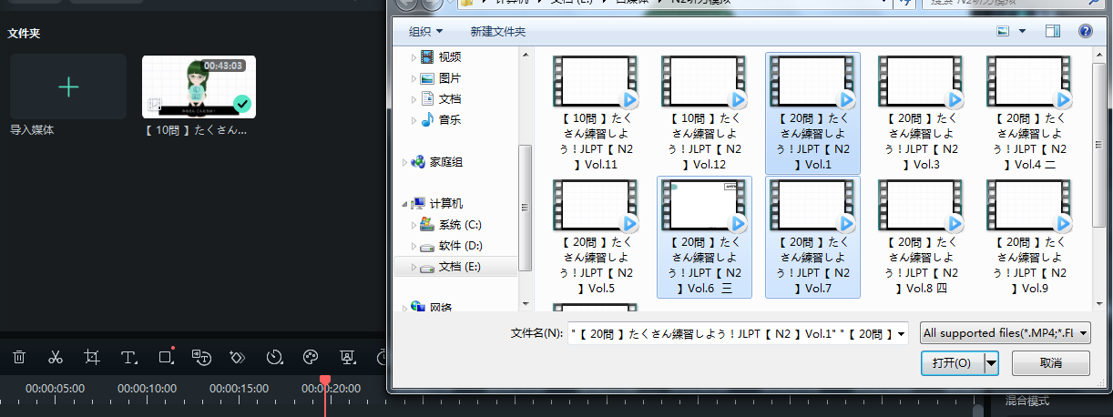
Task: Click the arrow beside 打开 button
Action: [x=991, y=362]
